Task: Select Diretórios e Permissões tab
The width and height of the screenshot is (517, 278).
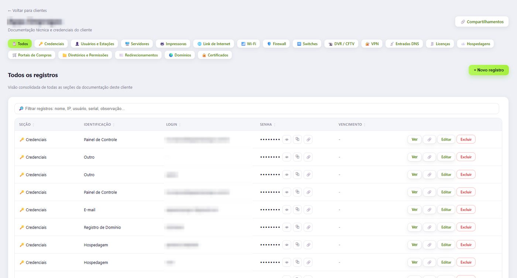Action: (x=85, y=55)
